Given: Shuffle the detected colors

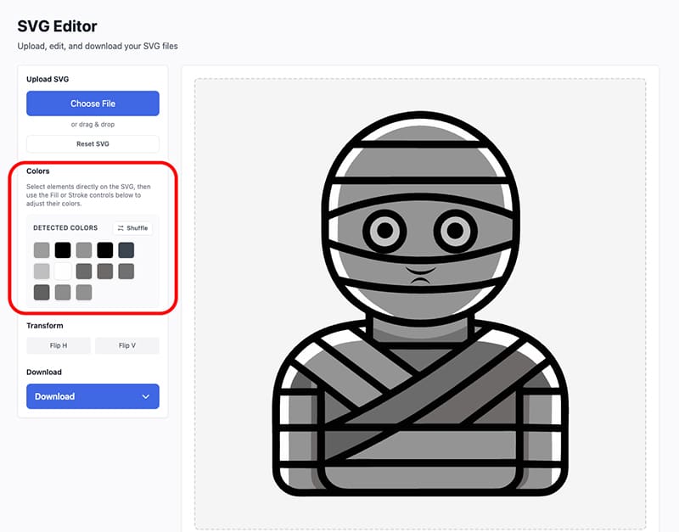Looking at the screenshot, I should pyautogui.click(x=132, y=227).
